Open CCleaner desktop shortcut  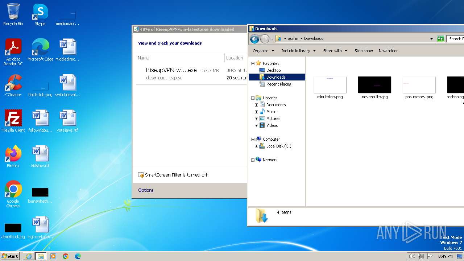pos(13,86)
